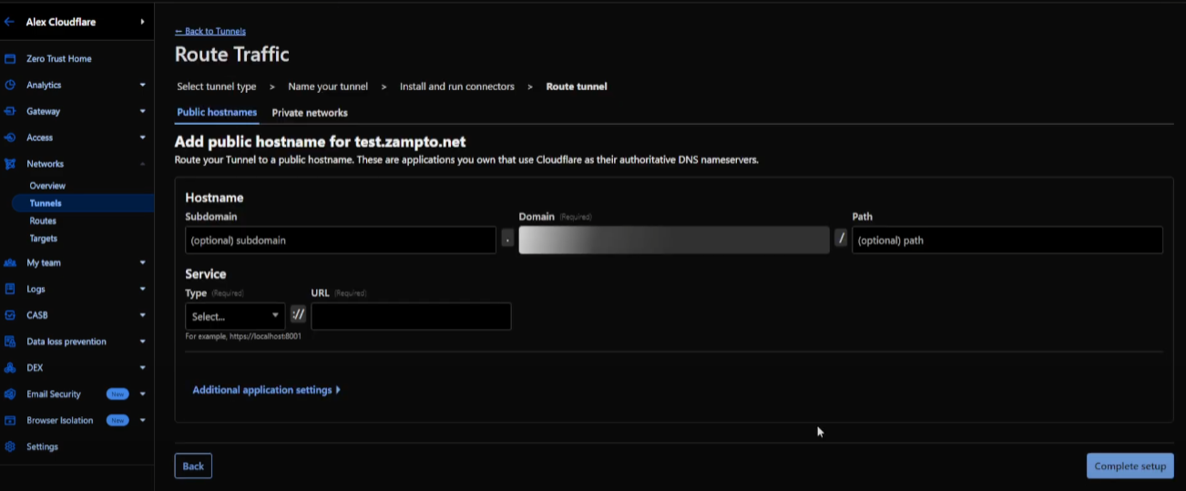Expand the Logs menu chevron
Viewport: 1186px width, 491px height.
(142, 289)
